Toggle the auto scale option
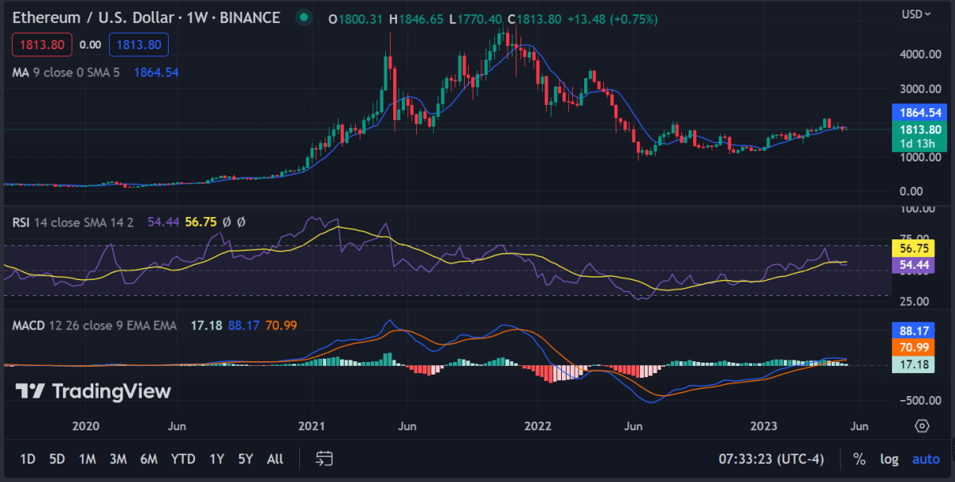The width and height of the screenshot is (955, 482). pos(926,459)
